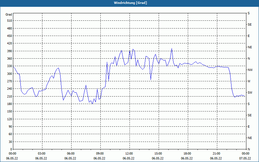The height and width of the screenshot is (162, 259).
Task: Click the 210 y-axis value
Action: [x=10, y=96]
